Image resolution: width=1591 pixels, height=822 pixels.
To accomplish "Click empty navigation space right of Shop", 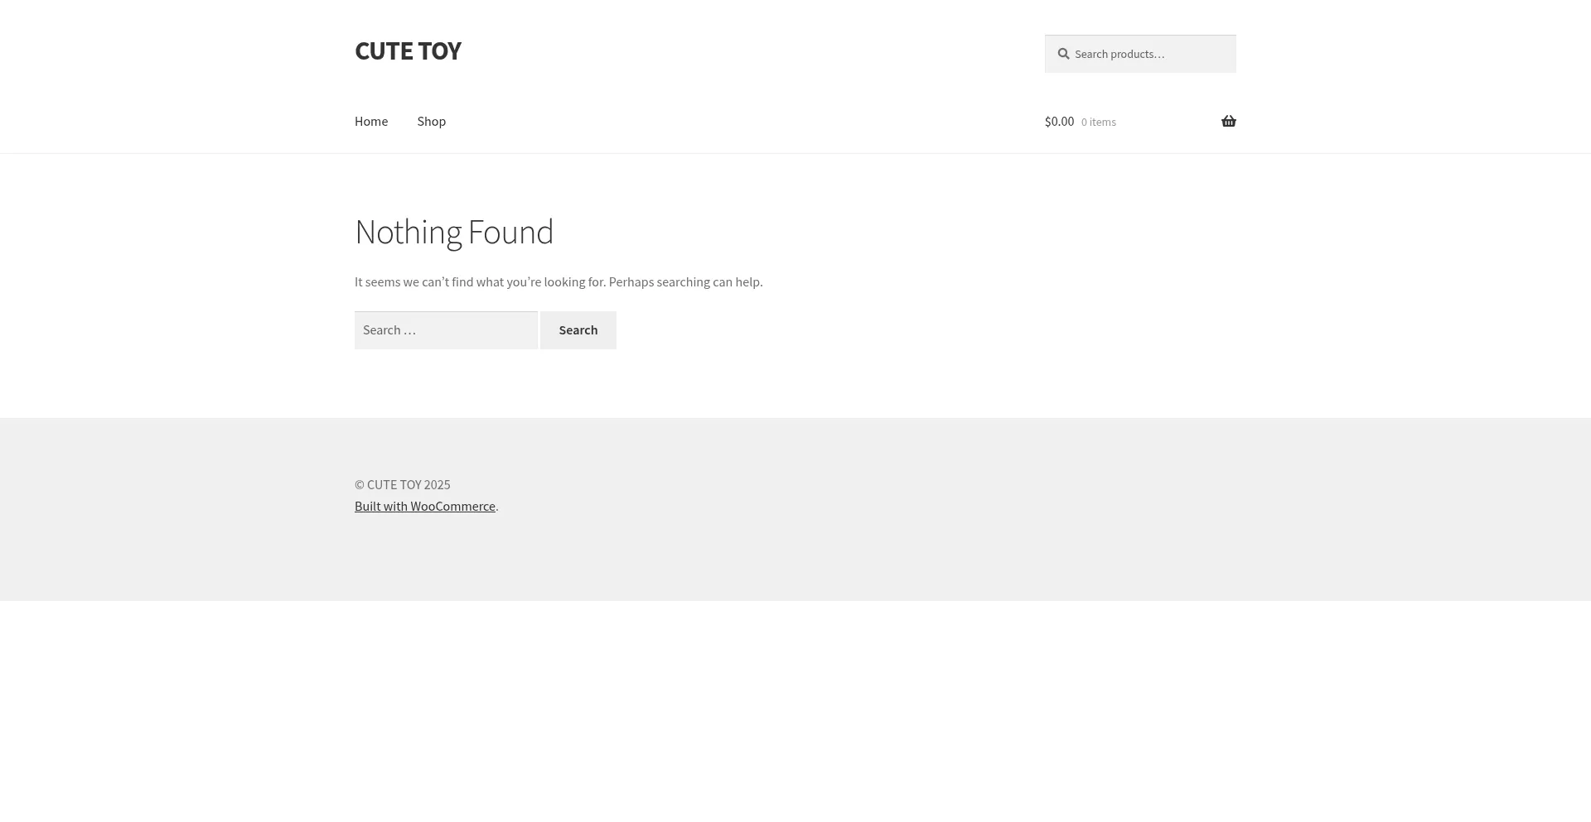I will pos(704,122).
